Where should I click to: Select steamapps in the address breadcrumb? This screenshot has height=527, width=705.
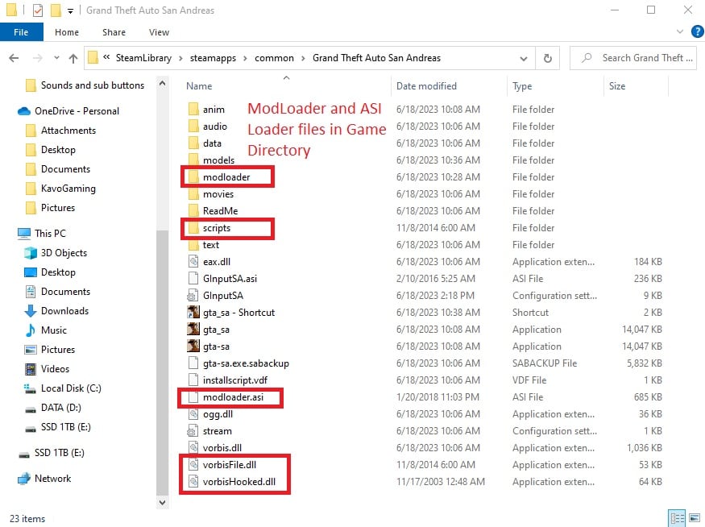(213, 58)
